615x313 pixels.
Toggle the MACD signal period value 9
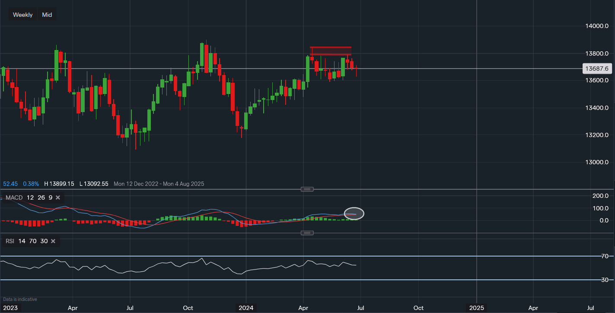pyautogui.click(x=50, y=197)
